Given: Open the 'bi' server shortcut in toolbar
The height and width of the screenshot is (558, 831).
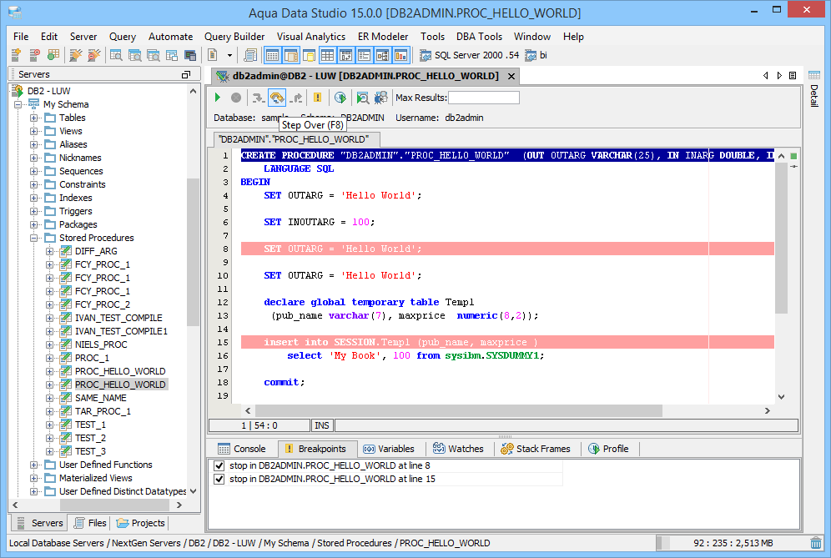Looking at the screenshot, I should [536, 55].
